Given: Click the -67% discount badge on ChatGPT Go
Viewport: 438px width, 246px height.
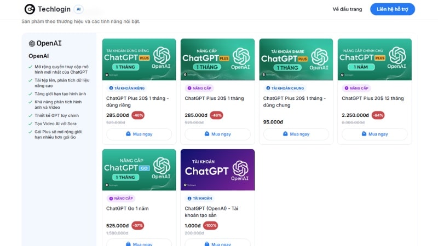Looking at the screenshot, I should pyautogui.click(x=138, y=225).
